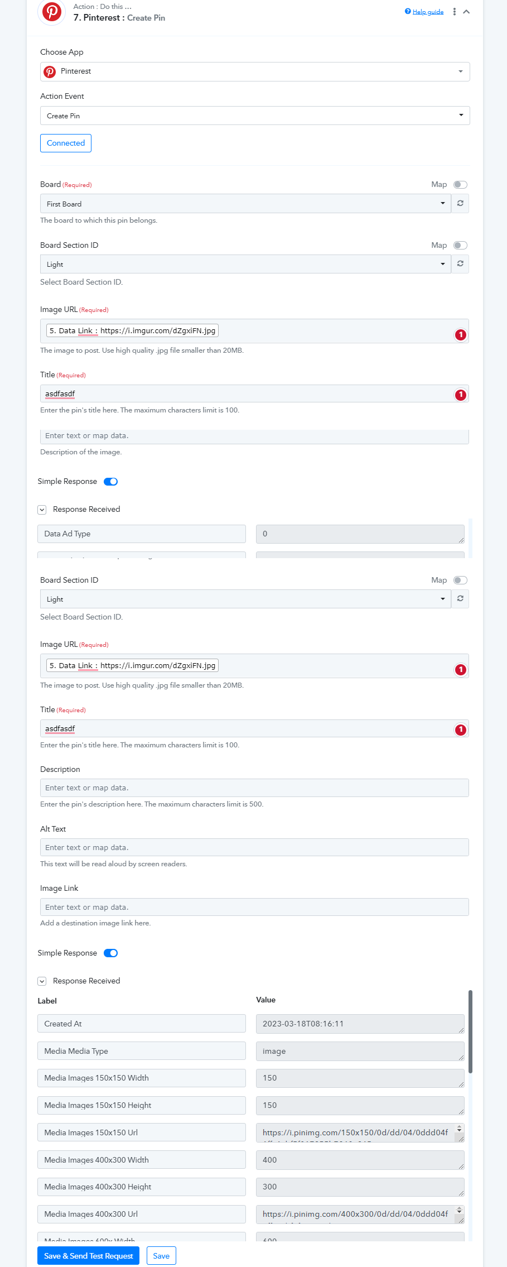Toggle the Map switch for first Board Section ID
The width and height of the screenshot is (507, 1267).
pos(460,246)
